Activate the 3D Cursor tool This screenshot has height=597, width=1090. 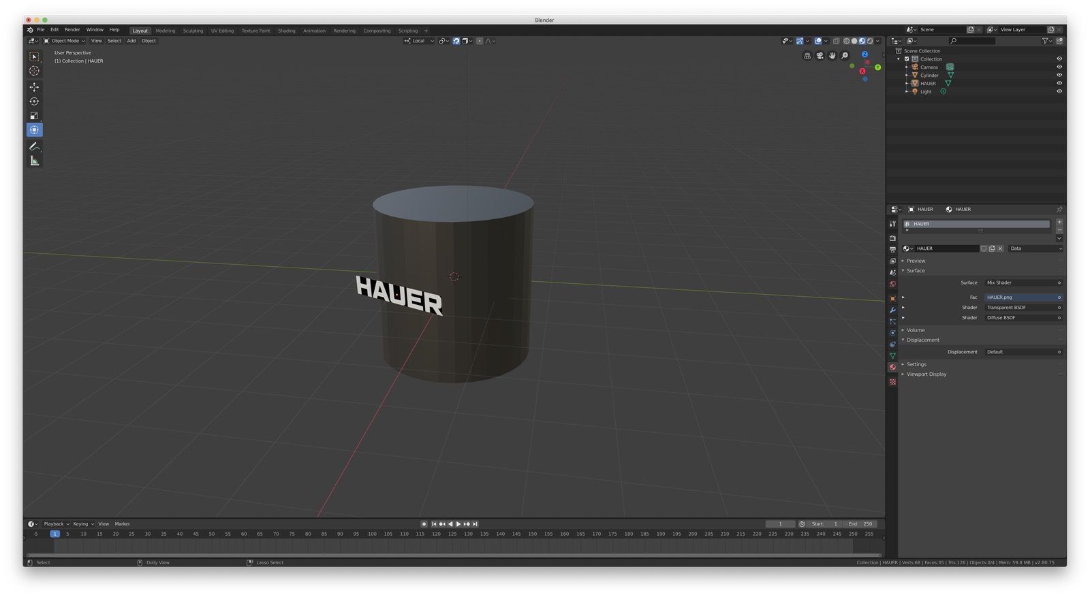(x=34, y=71)
